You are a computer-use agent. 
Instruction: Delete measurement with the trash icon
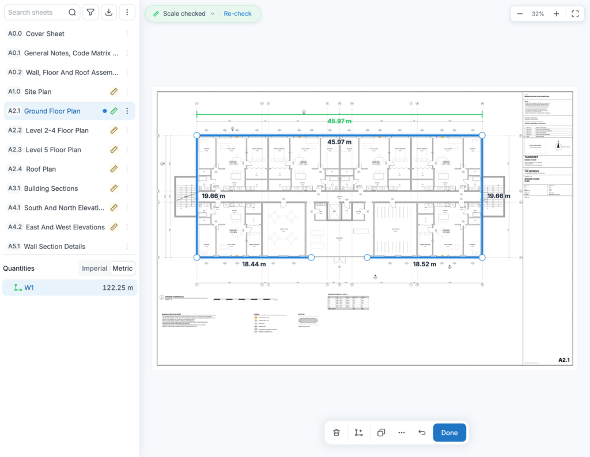(336, 433)
